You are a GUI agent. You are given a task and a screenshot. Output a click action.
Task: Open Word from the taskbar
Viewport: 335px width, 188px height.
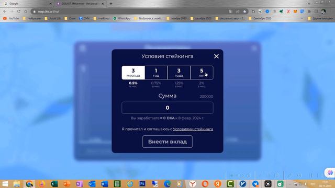[105, 184]
